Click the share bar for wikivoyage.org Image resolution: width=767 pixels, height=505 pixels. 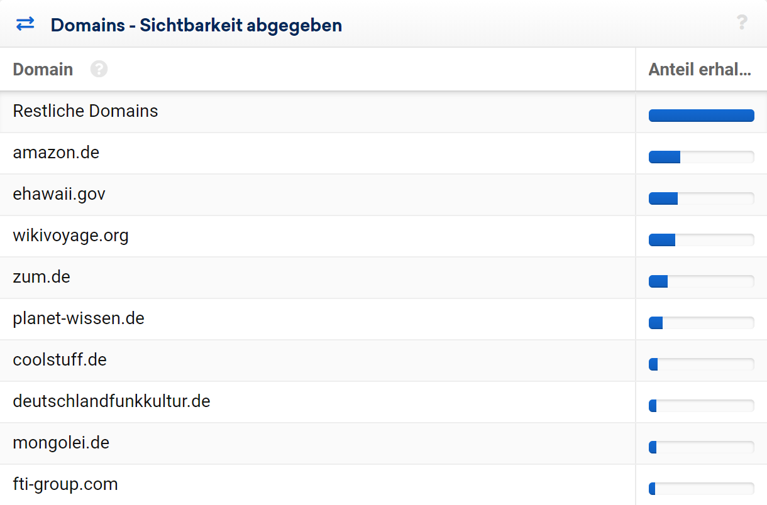(x=701, y=240)
